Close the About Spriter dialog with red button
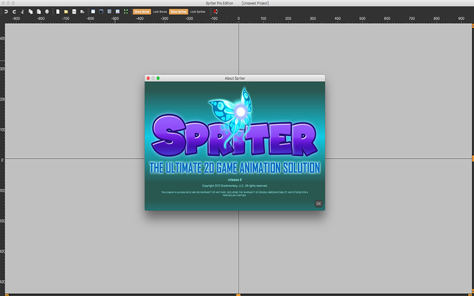This screenshot has height=296, width=474. [148, 78]
